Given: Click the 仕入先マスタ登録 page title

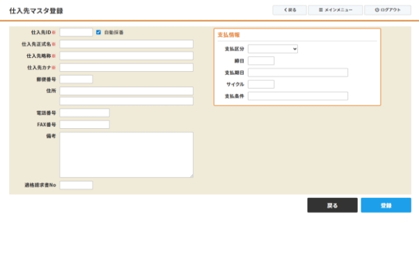Looking at the screenshot, I should pyautogui.click(x=36, y=11).
